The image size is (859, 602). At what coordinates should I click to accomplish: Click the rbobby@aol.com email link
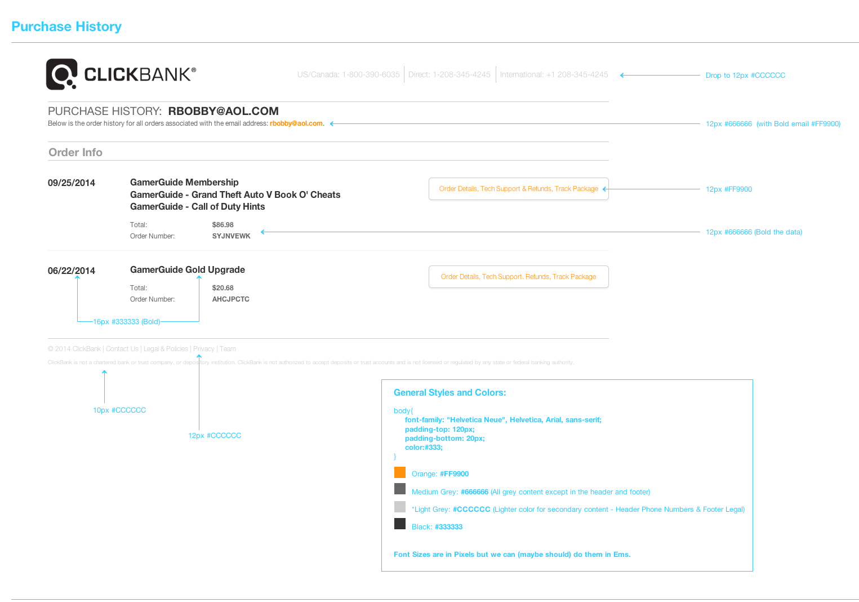(x=296, y=123)
